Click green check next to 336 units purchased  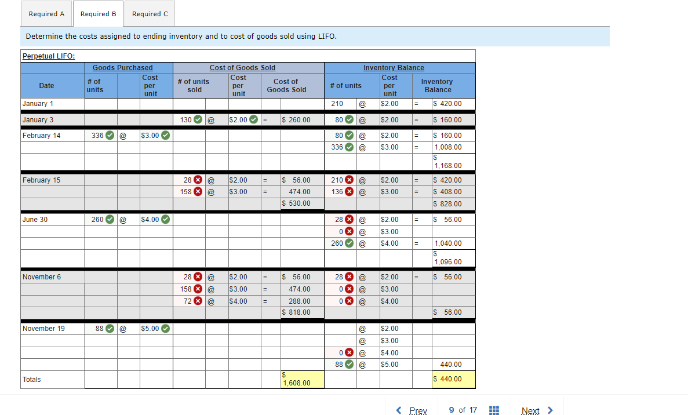tap(110, 136)
